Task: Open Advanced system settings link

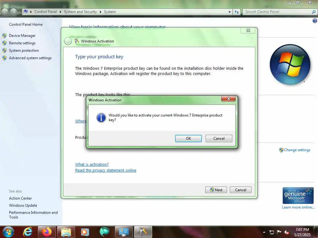Action: tap(30, 58)
